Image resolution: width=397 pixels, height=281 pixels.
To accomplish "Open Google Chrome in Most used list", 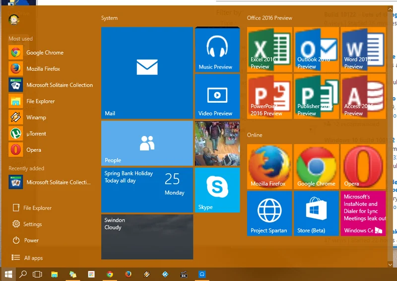I will (51, 53).
